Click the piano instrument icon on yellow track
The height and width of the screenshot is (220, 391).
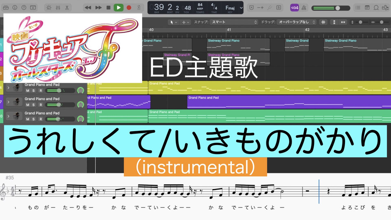(x=16, y=88)
